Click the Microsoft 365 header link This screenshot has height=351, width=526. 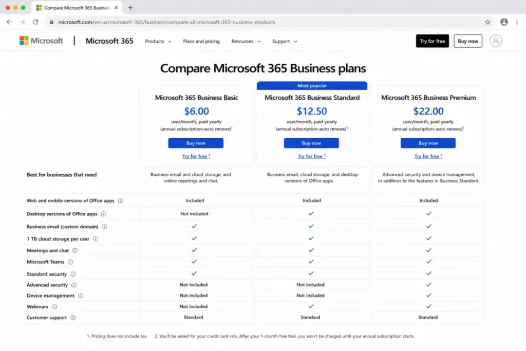point(109,41)
